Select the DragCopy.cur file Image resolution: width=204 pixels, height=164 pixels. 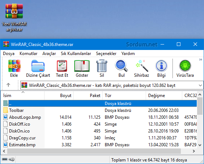point(100,138)
